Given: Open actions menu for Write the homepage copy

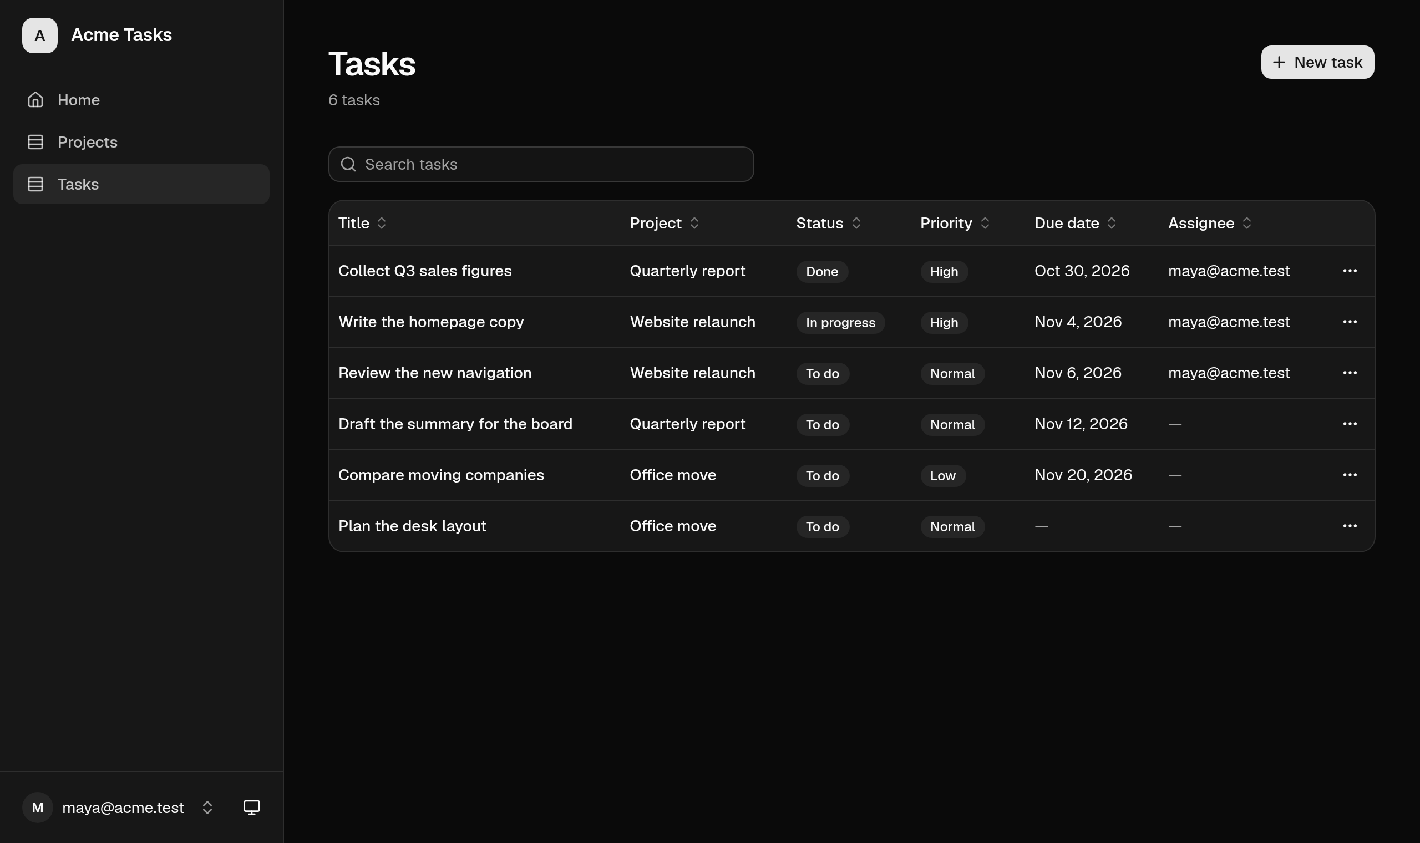Looking at the screenshot, I should pyautogui.click(x=1350, y=322).
